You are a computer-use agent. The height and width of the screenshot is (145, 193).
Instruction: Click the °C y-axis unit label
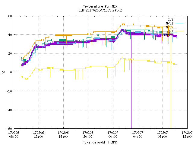click(3, 72)
